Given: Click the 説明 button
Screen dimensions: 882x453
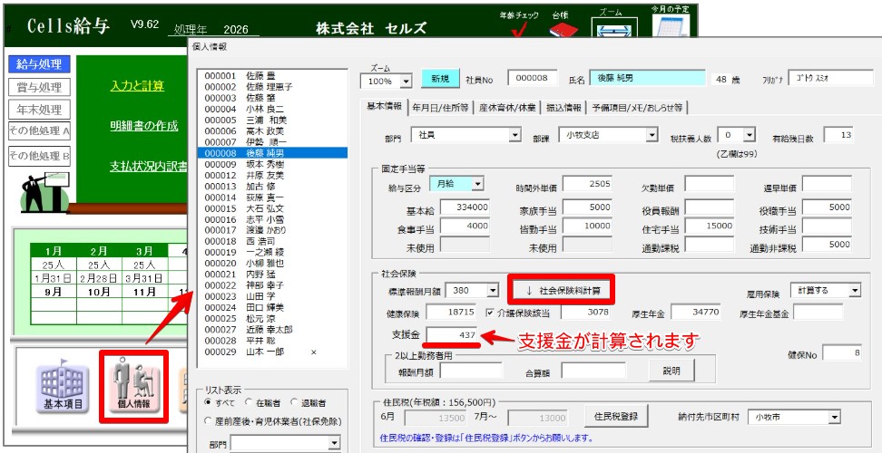Looking at the screenshot, I should click(x=671, y=371).
